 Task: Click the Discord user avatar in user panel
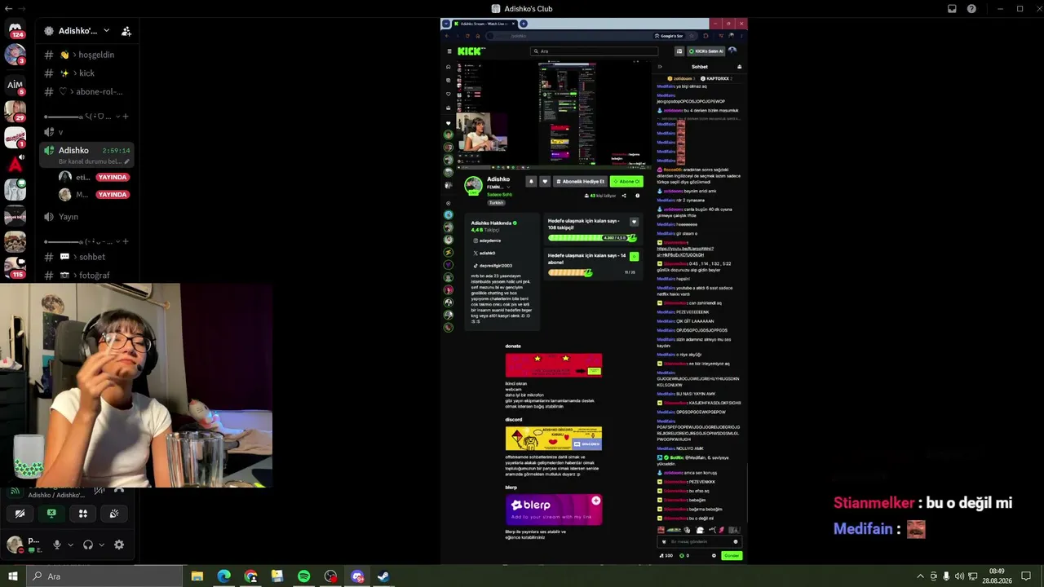pos(14,545)
